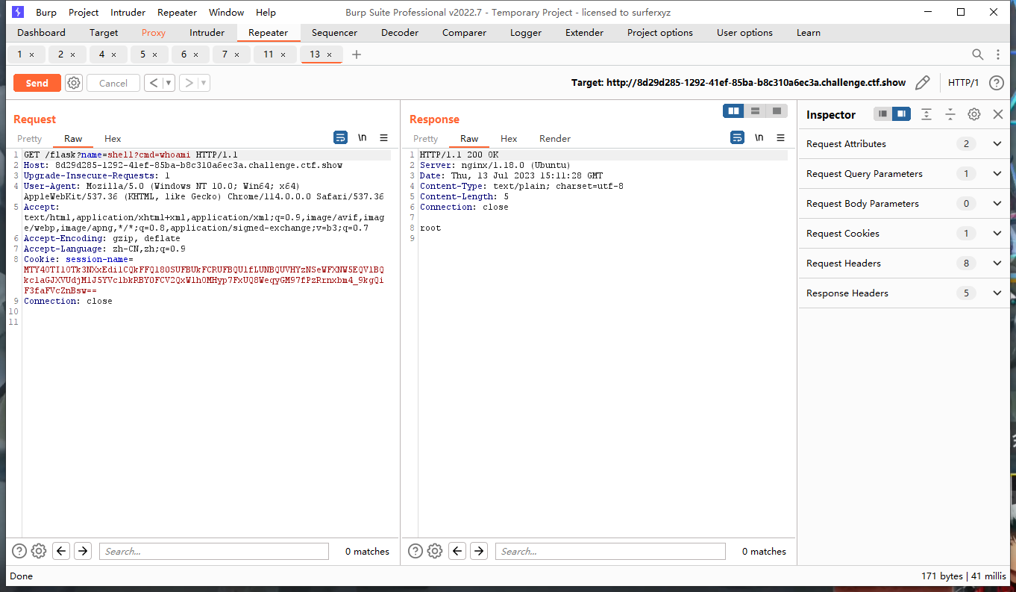The height and width of the screenshot is (592, 1016).
Task: Search Repeater tabs with magnifier icon
Action: 978,54
